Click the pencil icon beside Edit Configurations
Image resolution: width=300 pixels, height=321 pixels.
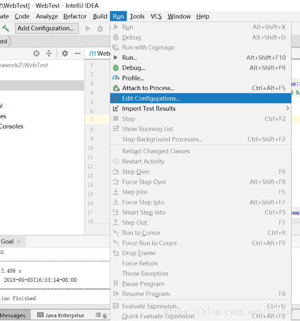[116, 98]
